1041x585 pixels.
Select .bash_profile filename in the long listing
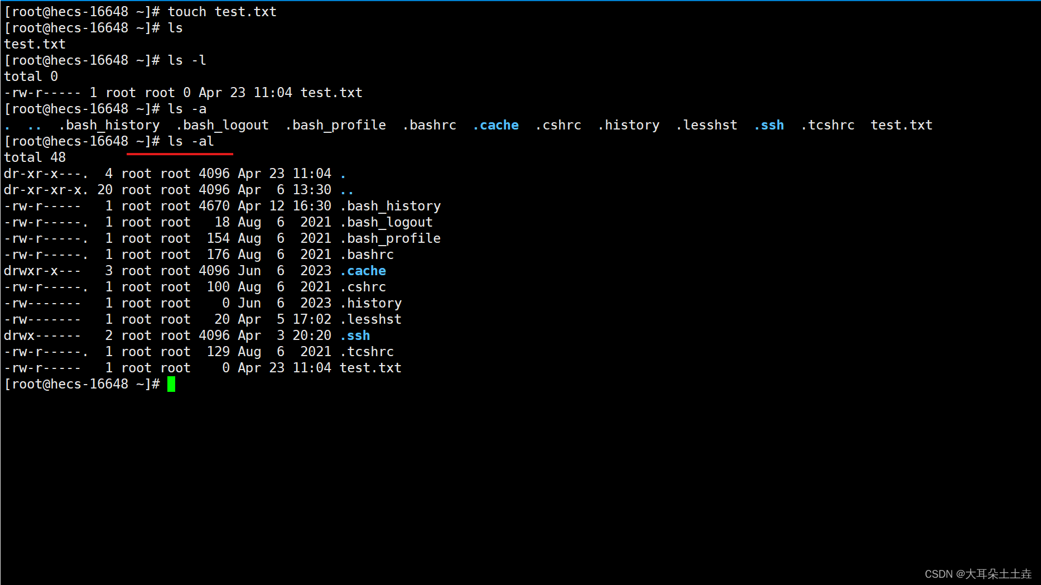pyautogui.click(x=391, y=238)
